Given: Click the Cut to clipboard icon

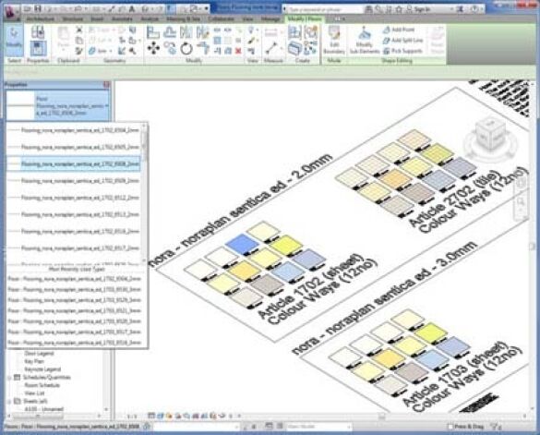Looking at the screenshot, I should pyautogui.click(x=79, y=30).
